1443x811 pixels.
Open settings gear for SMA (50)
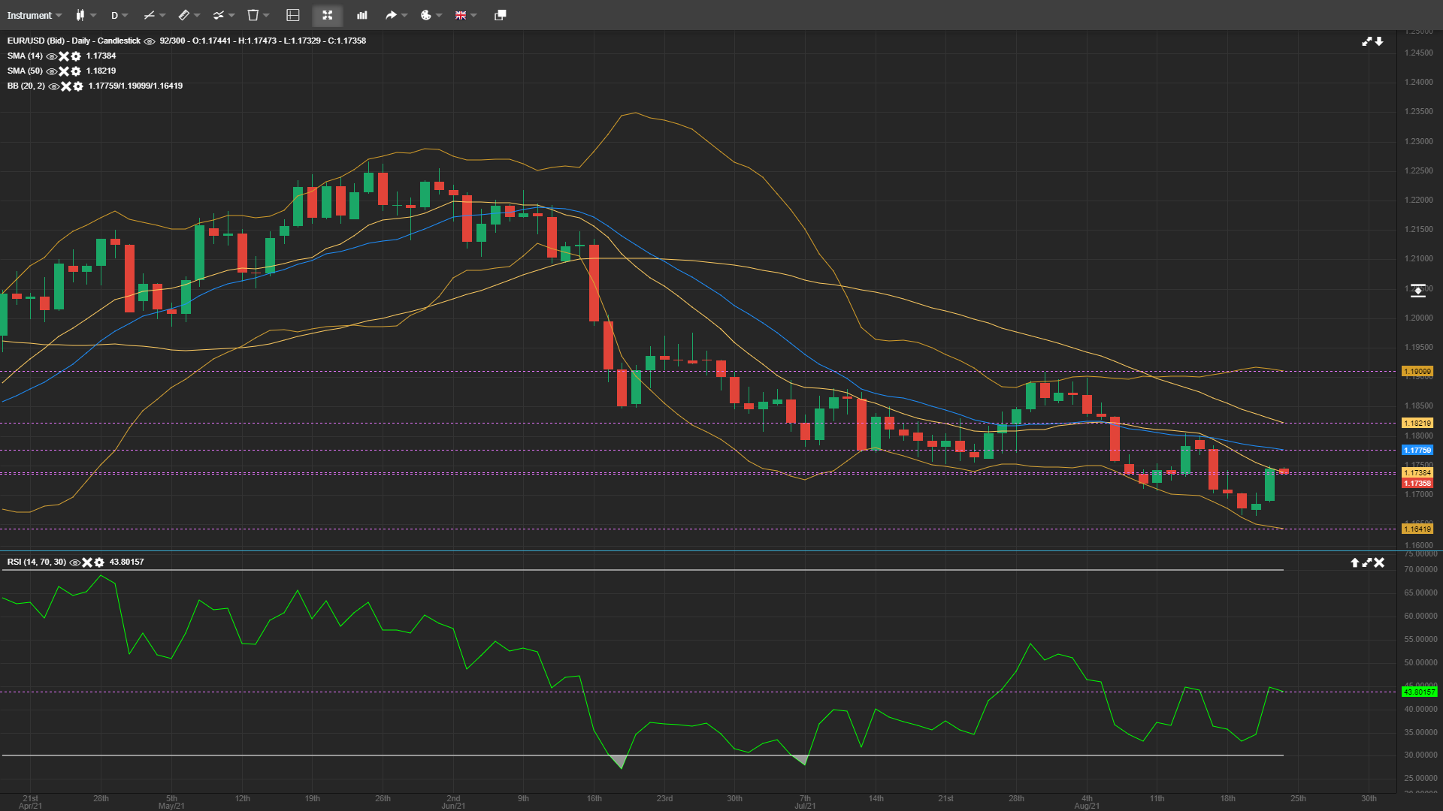tap(76, 71)
